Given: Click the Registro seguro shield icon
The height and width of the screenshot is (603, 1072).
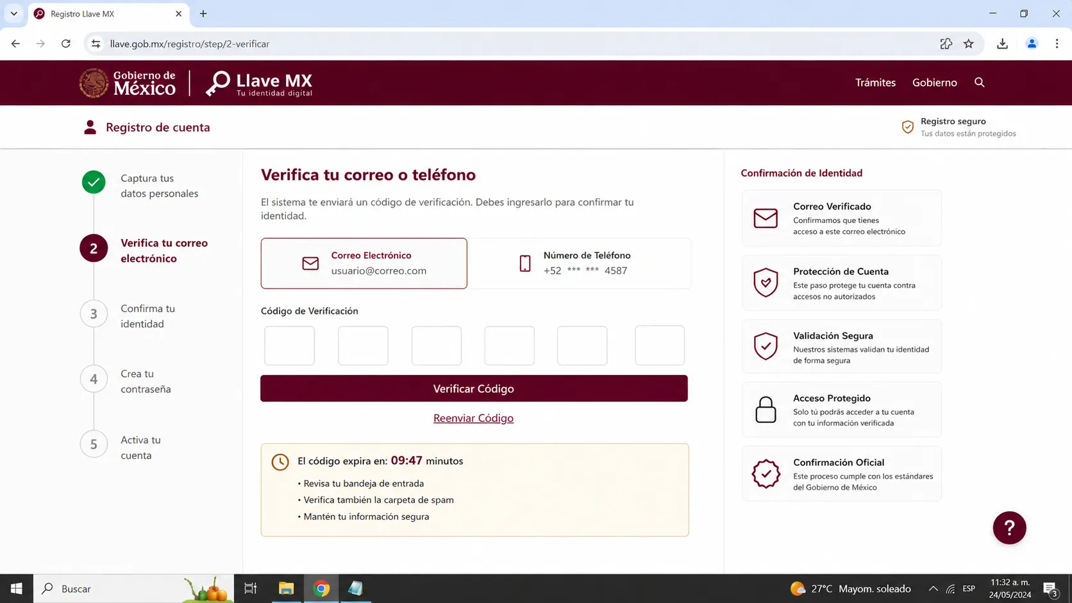Looking at the screenshot, I should point(907,127).
